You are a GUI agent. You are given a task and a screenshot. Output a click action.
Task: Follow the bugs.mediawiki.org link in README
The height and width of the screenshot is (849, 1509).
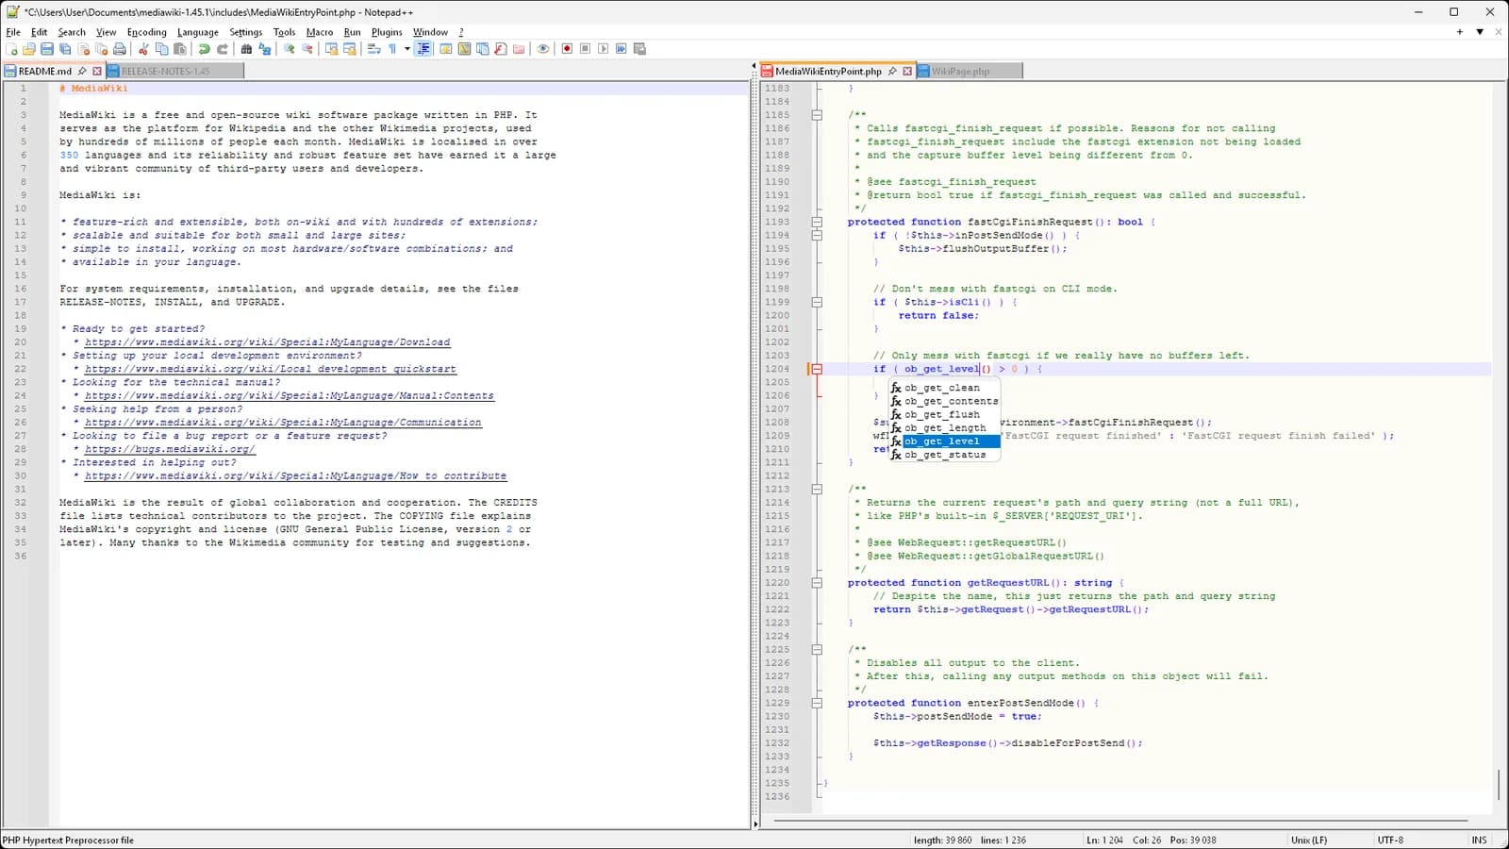(x=170, y=449)
